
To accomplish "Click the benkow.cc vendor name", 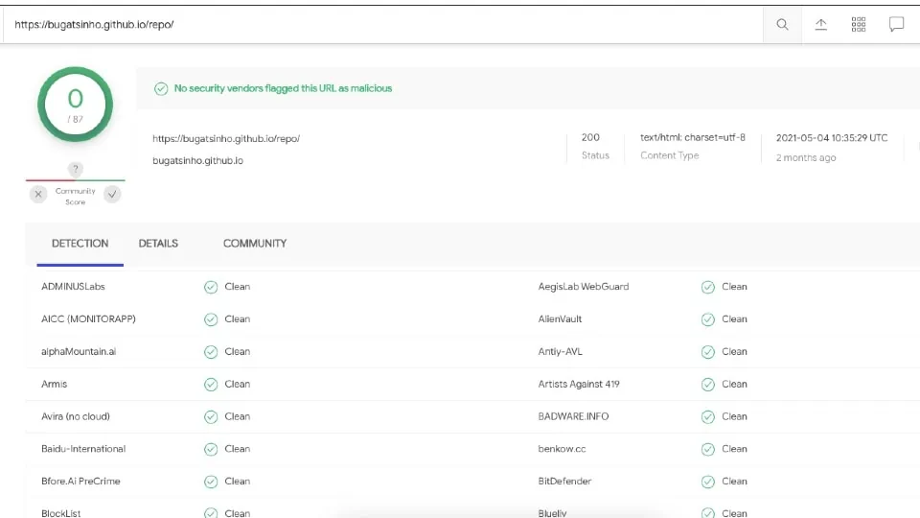I will tap(562, 449).
